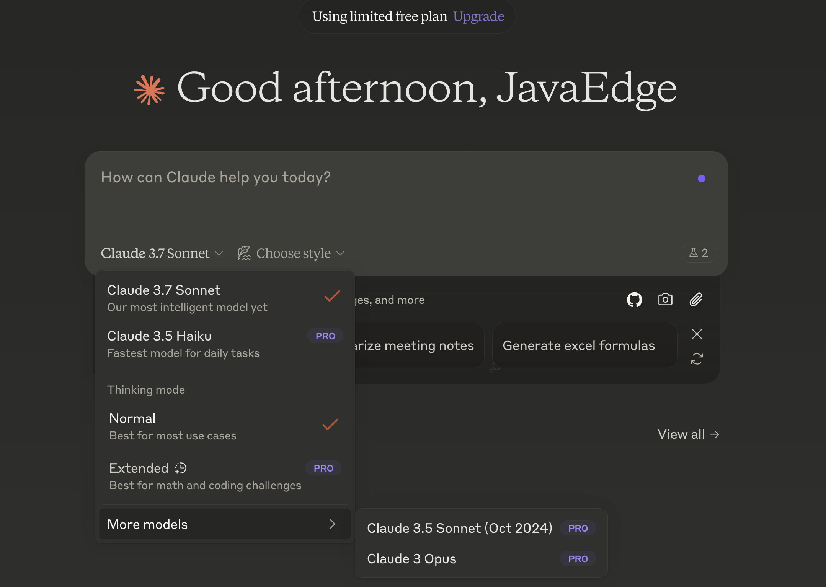The width and height of the screenshot is (826, 587).
Task: Click the refresh suggestions icon
Action: tap(697, 359)
